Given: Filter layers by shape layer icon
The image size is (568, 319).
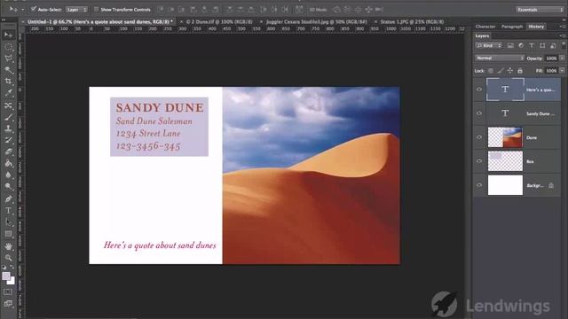Looking at the screenshot, I should pyautogui.click(x=542, y=45).
